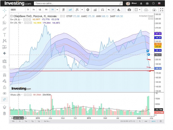Select the 1Н weekly interval
This screenshot has width=173, height=130.
(52, 10)
